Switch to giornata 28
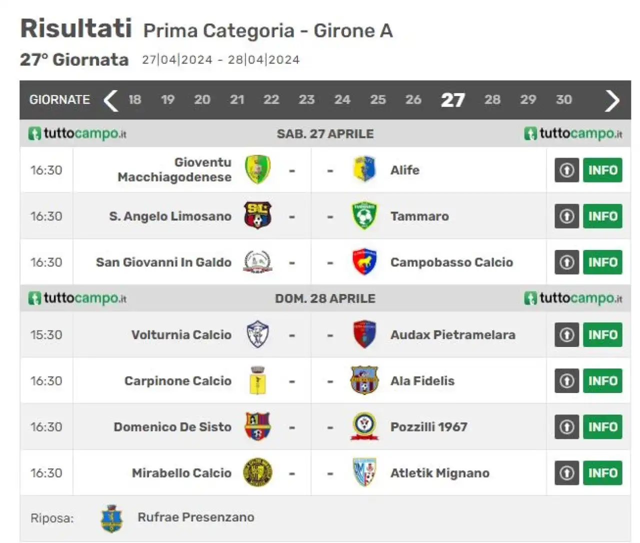This screenshot has width=640, height=543. click(492, 99)
